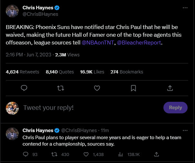
Task: Share the follow-up tweet about championship
Action: point(156,155)
